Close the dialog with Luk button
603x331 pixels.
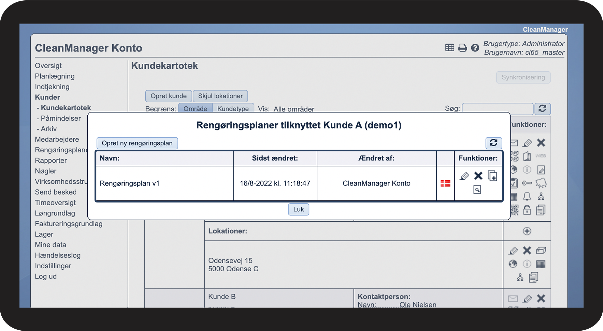click(x=299, y=209)
